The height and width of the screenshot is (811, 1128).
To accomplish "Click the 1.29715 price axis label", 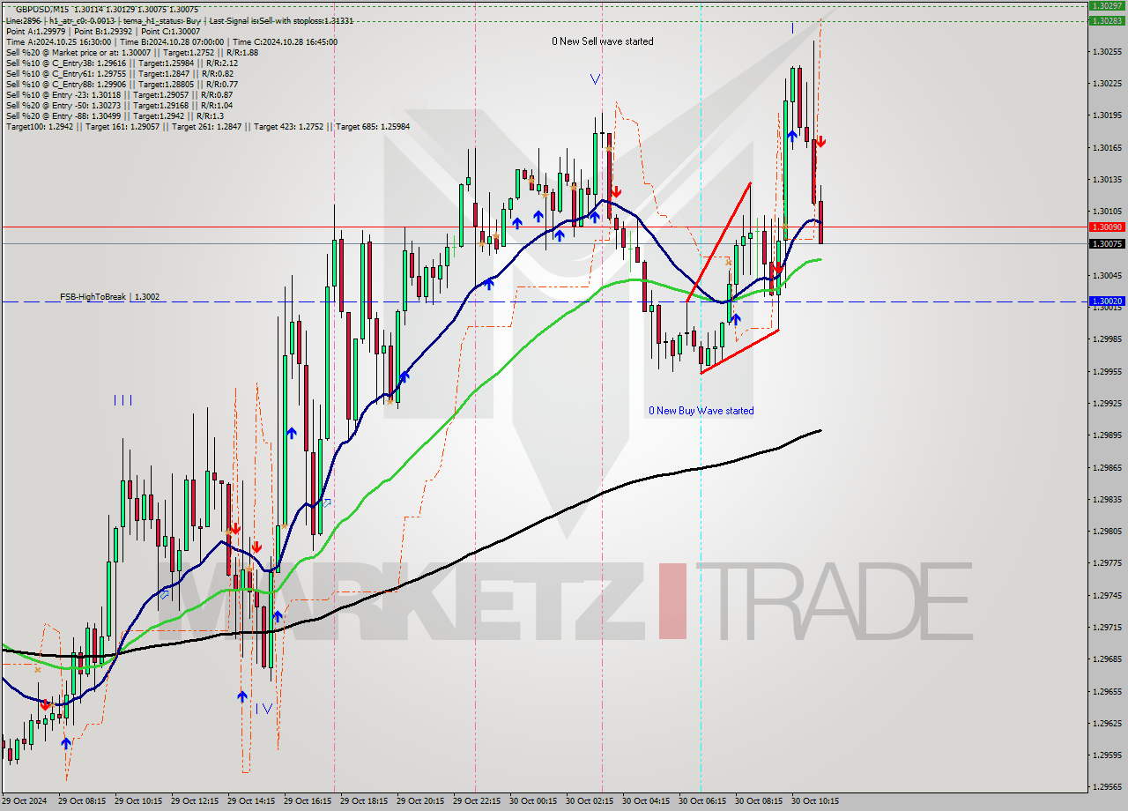I will coord(1107,627).
